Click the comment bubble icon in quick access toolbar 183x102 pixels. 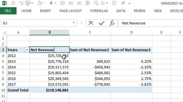(96, 3)
